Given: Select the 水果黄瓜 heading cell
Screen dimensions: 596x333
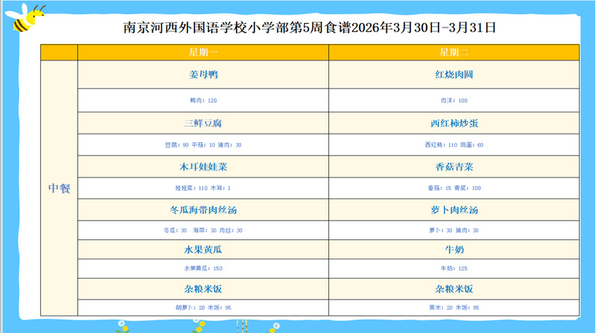Looking at the screenshot, I should coord(203,250).
